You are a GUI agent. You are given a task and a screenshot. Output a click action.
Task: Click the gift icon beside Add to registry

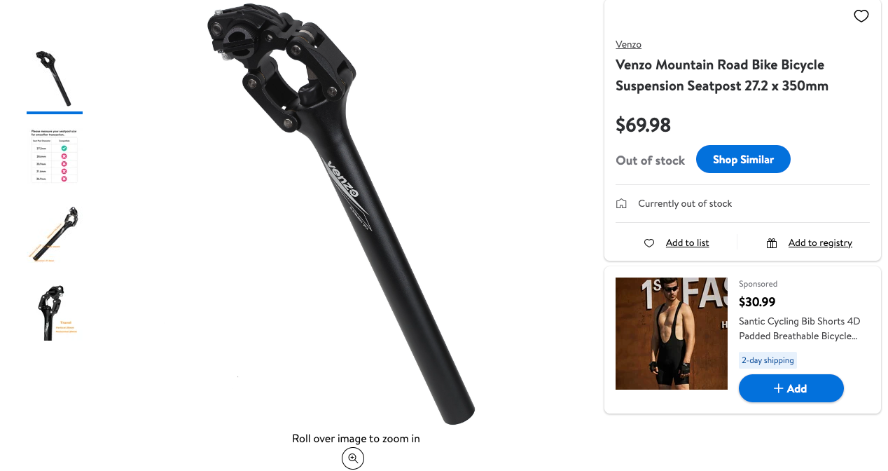pyautogui.click(x=772, y=243)
